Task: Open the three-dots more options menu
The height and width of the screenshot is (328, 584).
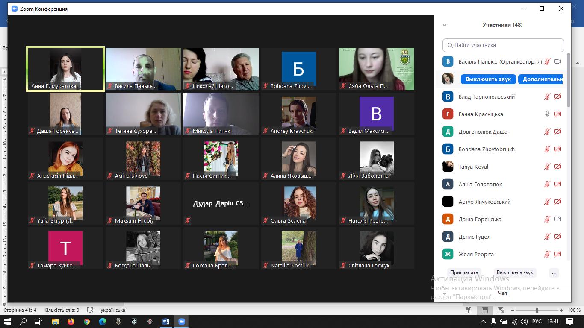Action: (554, 272)
